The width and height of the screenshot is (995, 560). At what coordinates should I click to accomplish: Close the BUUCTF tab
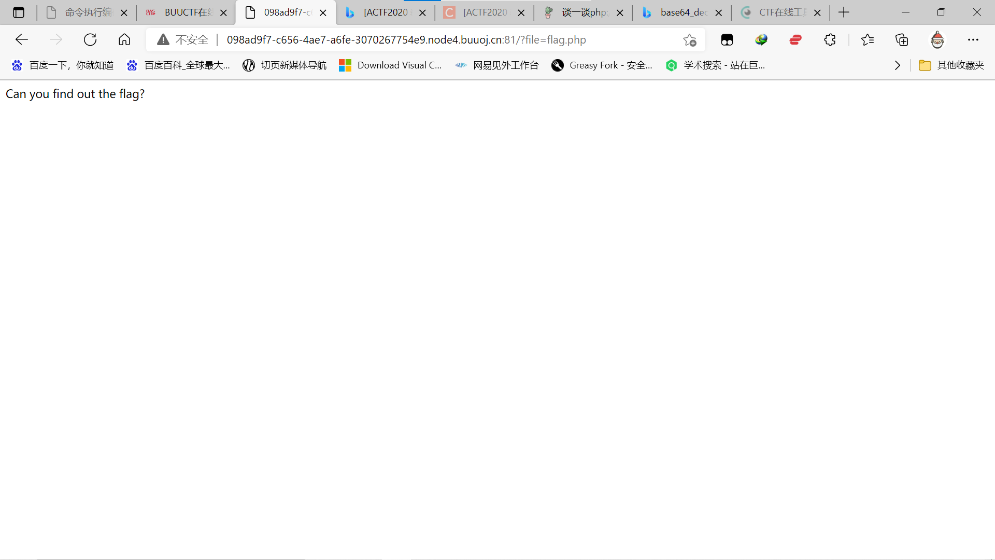pos(224,13)
